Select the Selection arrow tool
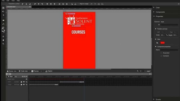 pyautogui.click(x=3, y=8)
